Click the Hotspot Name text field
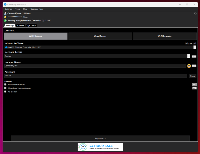Screen dimensions: 200x154 coord(95,66)
